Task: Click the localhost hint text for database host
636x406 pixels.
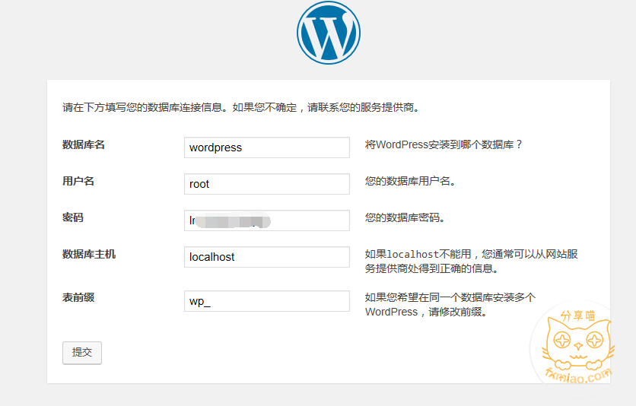Action: 472,262
